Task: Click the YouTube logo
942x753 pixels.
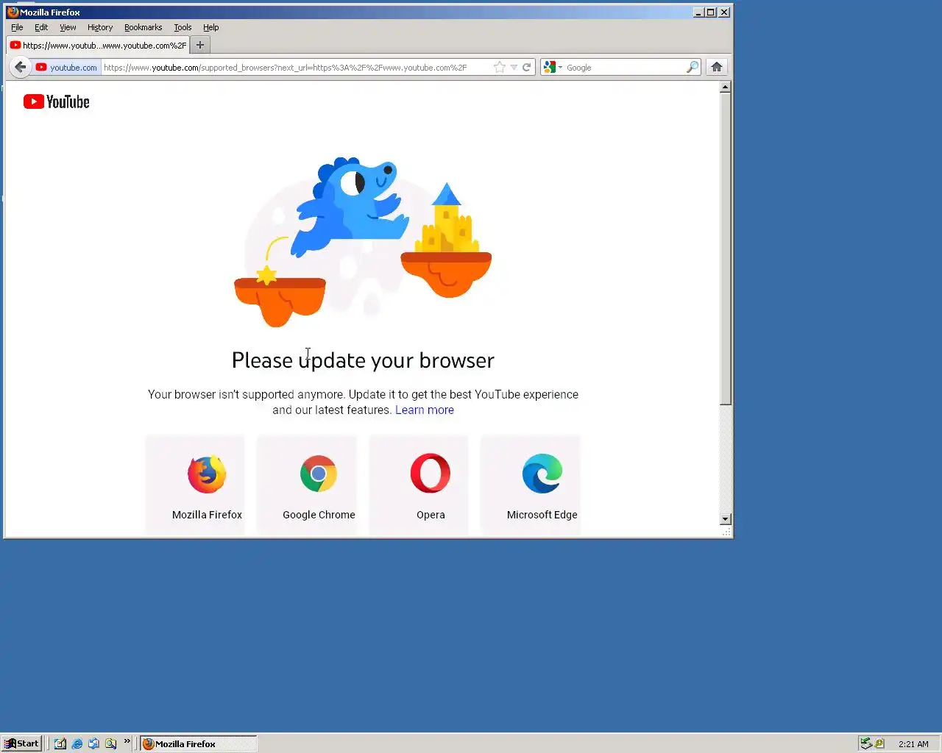Action: point(57,101)
